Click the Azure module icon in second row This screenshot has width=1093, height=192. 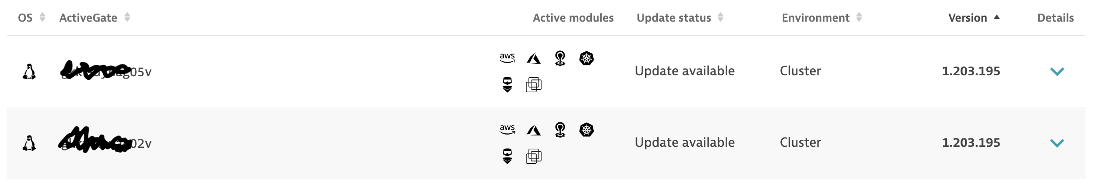[533, 130]
